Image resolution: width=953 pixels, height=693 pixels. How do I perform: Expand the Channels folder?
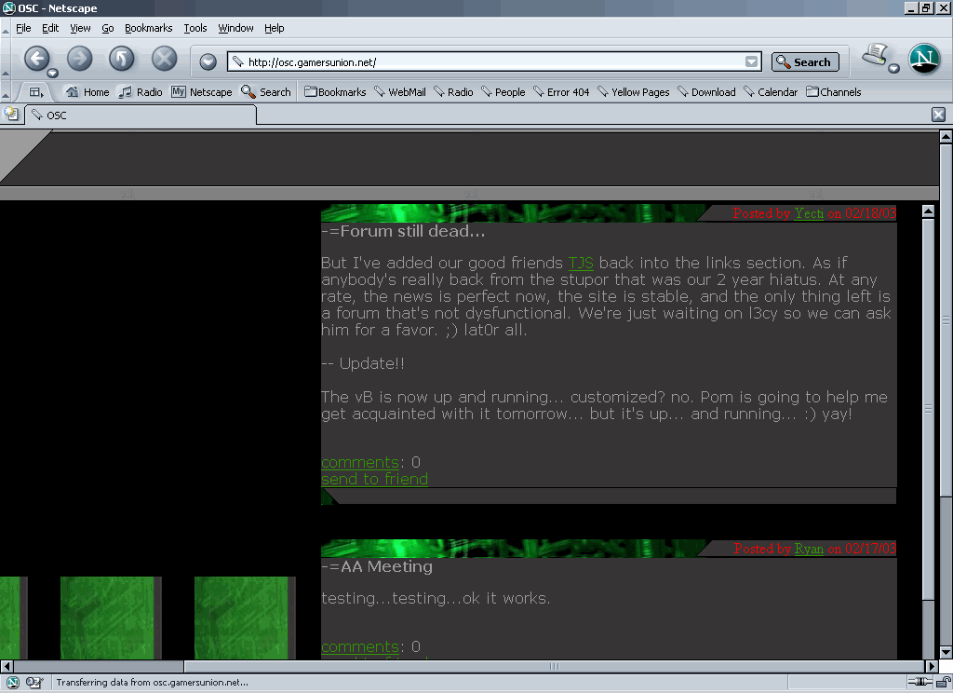[833, 92]
